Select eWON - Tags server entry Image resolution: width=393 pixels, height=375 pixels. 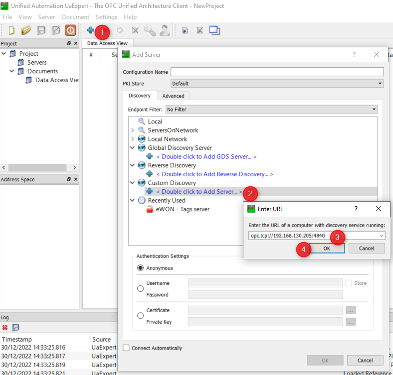tap(183, 209)
